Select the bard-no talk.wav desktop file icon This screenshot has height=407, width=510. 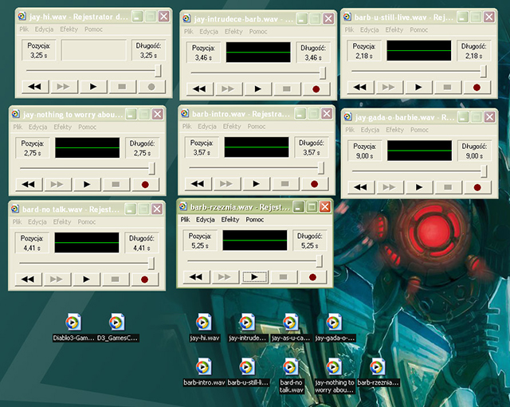pos(291,376)
